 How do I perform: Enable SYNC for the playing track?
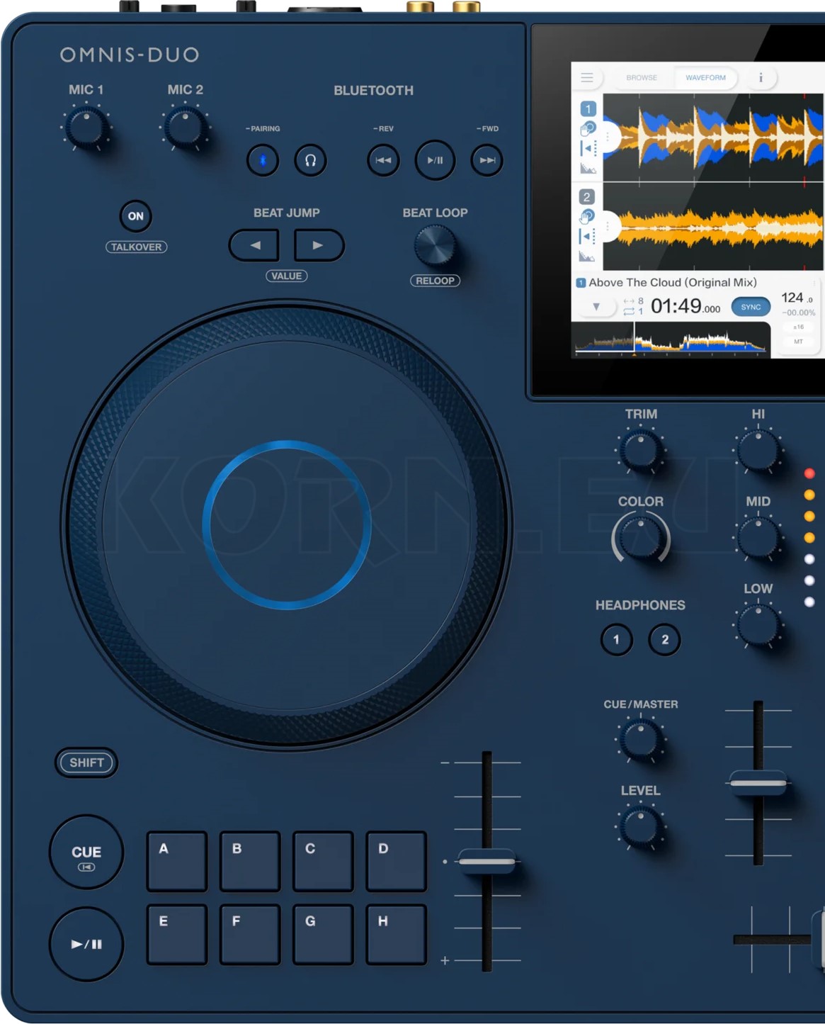click(749, 306)
